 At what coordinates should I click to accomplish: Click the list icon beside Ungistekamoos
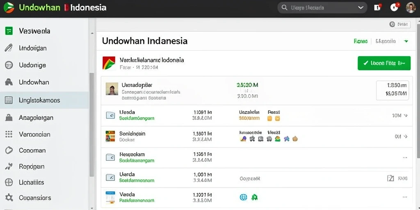coord(9,100)
